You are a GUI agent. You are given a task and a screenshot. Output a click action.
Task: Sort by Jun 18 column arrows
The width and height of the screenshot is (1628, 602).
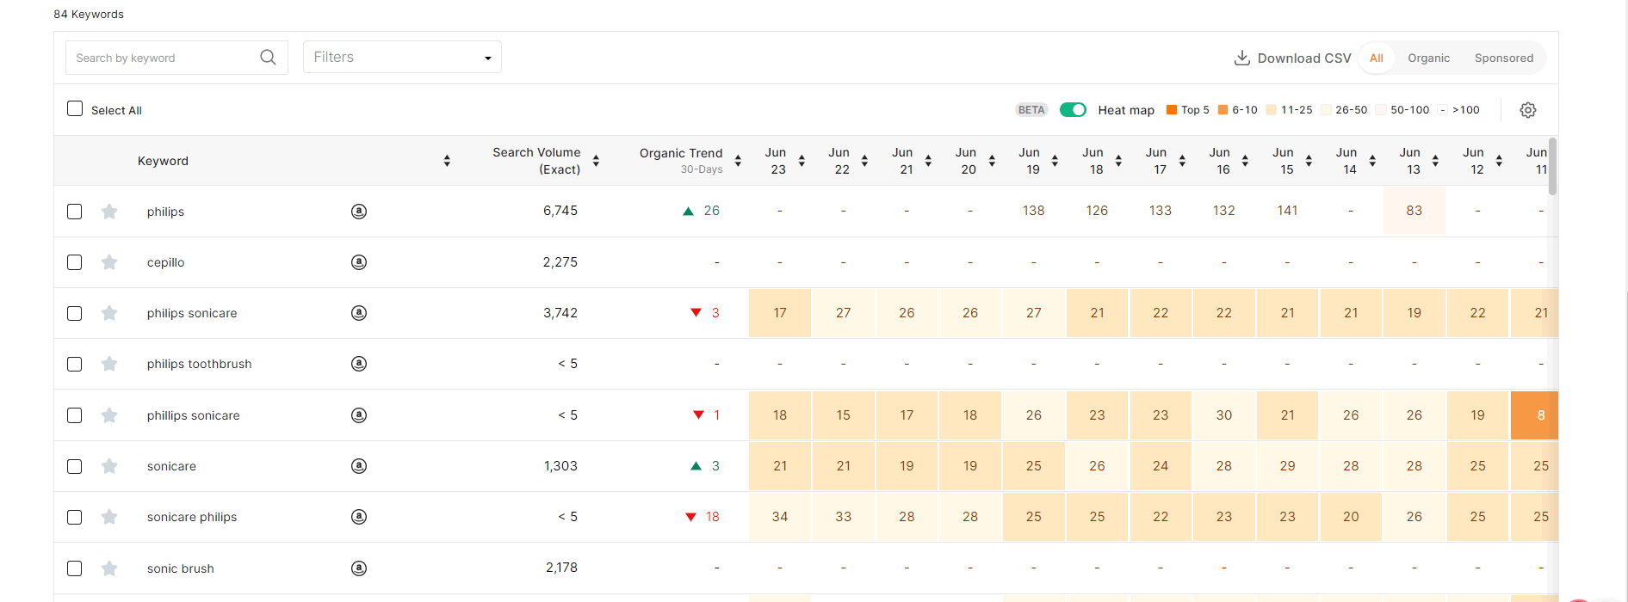point(1118,161)
